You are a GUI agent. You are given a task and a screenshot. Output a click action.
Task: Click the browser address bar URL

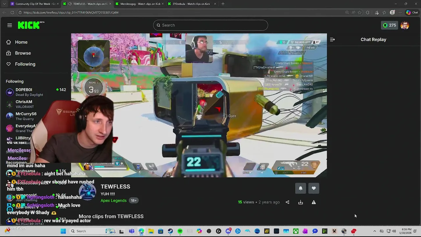pyautogui.click(x=71, y=13)
